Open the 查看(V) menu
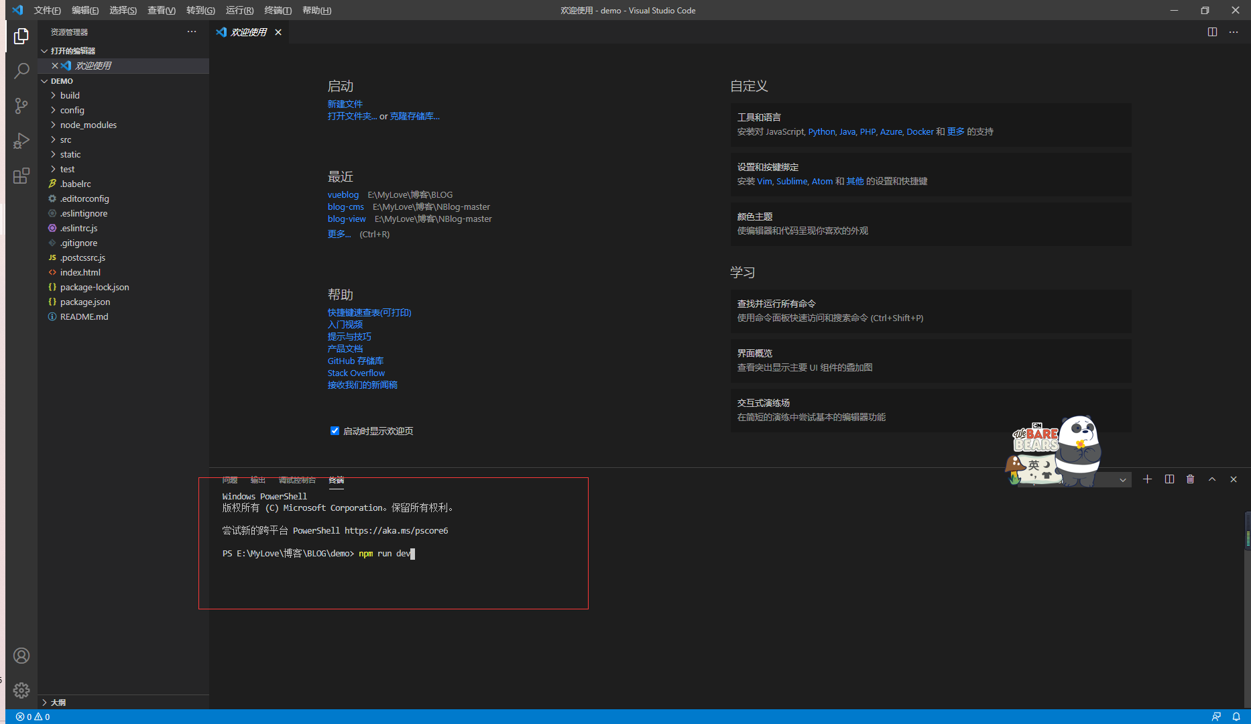Image resolution: width=1251 pixels, height=724 pixels. point(162,10)
